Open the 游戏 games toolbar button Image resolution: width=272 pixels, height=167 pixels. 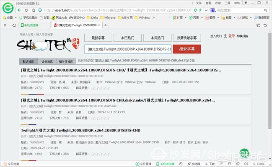click(x=243, y=18)
